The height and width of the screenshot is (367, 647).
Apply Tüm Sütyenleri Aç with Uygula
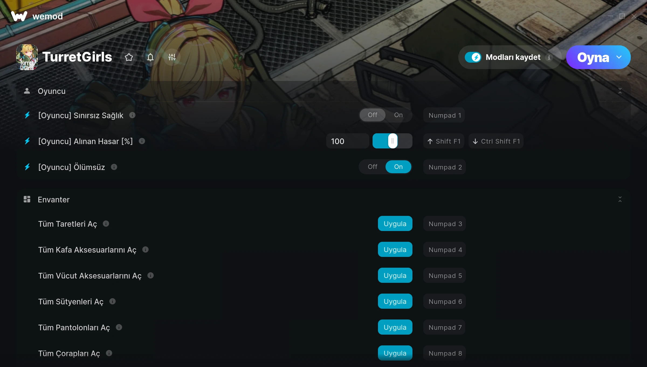coord(395,301)
